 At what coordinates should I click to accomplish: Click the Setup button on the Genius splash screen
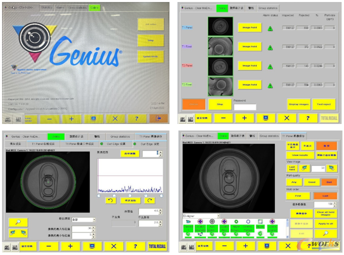(x=150, y=40)
